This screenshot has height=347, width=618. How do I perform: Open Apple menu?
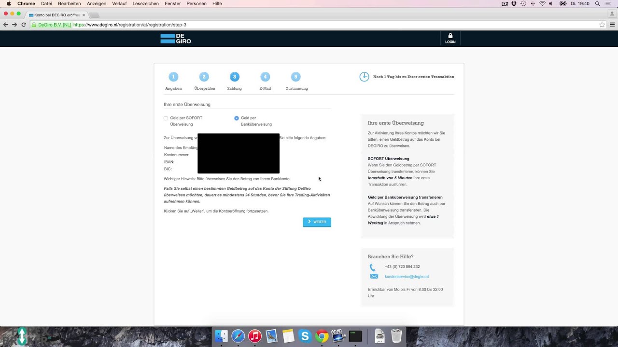pyautogui.click(x=8, y=3)
